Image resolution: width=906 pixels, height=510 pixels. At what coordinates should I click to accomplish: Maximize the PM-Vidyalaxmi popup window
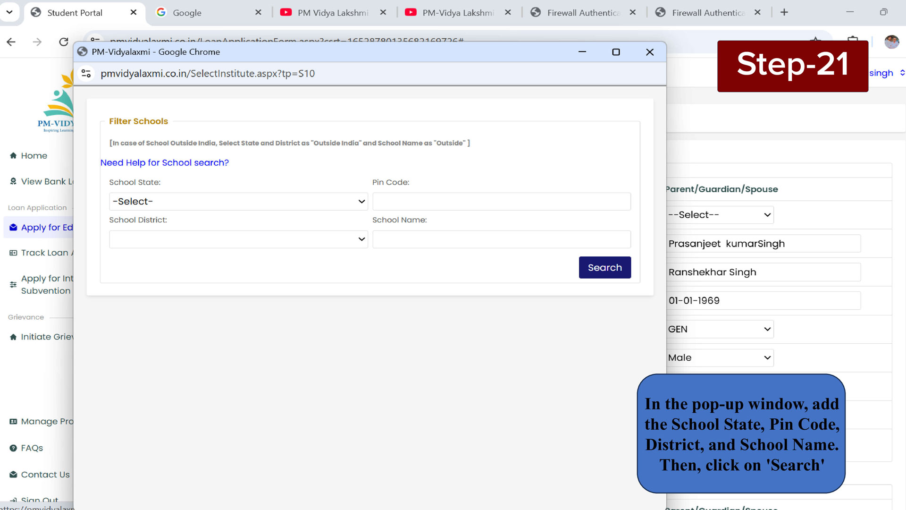coord(616,52)
